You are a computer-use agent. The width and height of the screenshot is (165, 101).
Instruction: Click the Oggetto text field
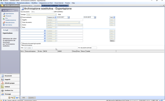pos(70,20)
